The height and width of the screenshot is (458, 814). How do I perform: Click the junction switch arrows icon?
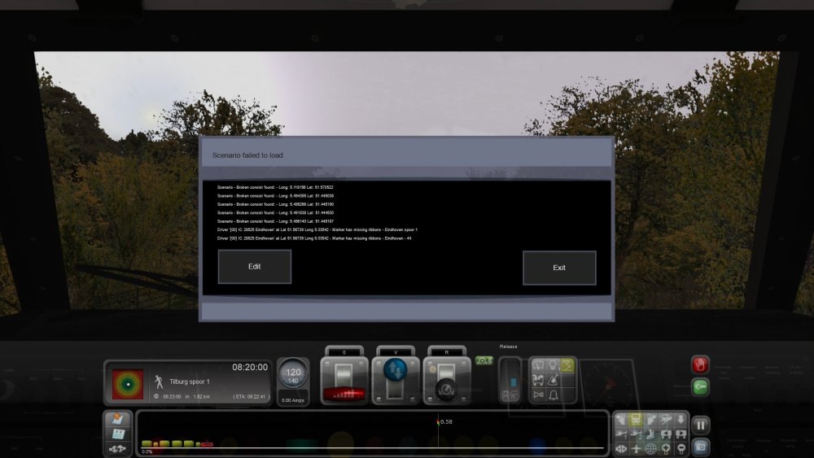[x=116, y=449]
